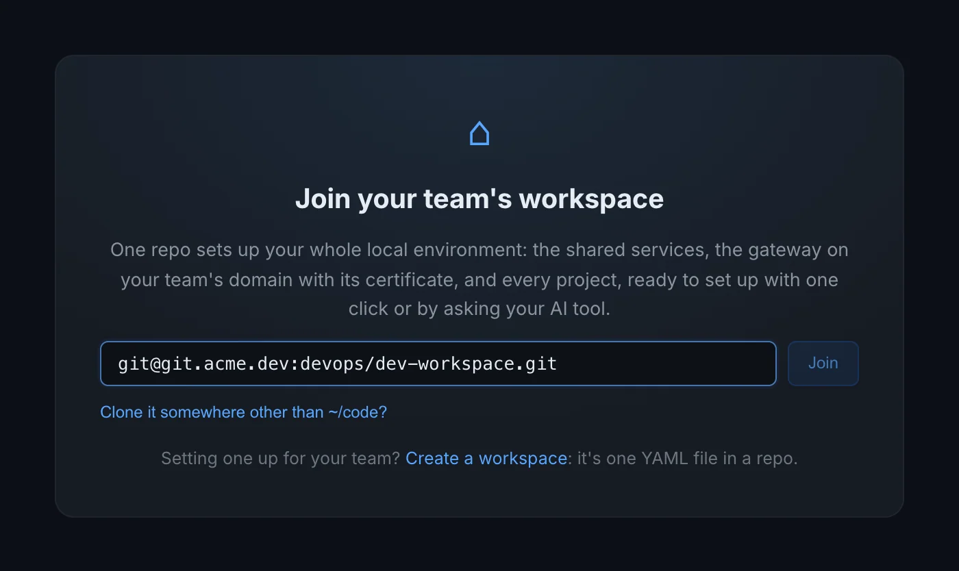Click the blue house icon above the heading
Screen dimensions: 959x571
pyautogui.click(x=480, y=134)
